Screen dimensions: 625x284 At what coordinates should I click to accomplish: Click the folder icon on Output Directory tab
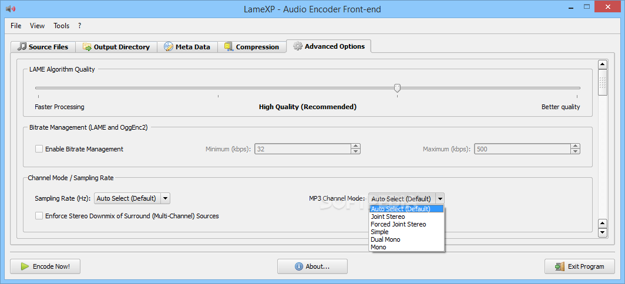[x=87, y=46]
